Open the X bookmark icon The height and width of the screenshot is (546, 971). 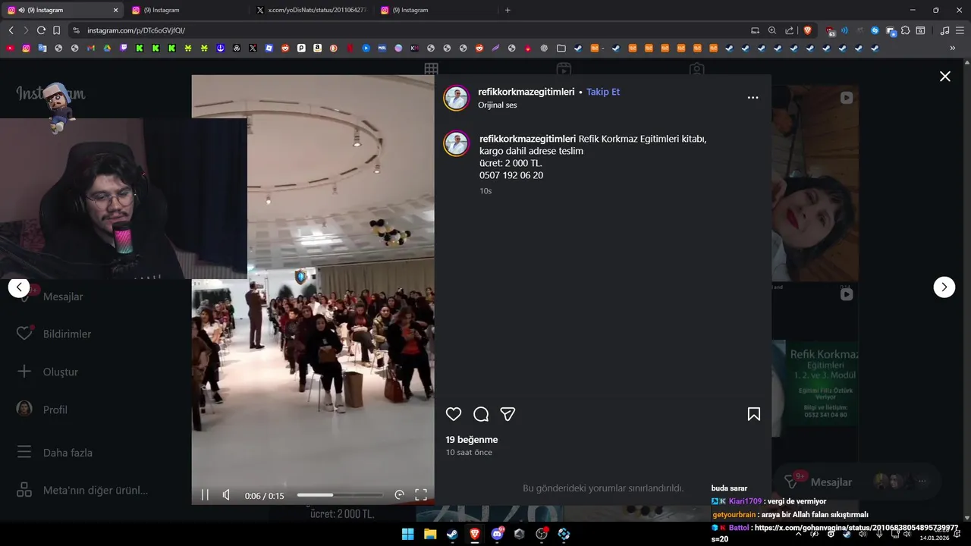pos(253,48)
